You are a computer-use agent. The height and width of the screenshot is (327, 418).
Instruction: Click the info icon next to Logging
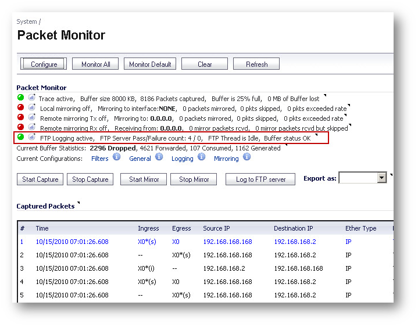pos(202,157)
